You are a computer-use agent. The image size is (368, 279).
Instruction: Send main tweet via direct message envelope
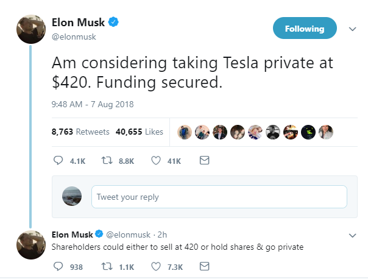pyautogui.click(x=205, y=161)
